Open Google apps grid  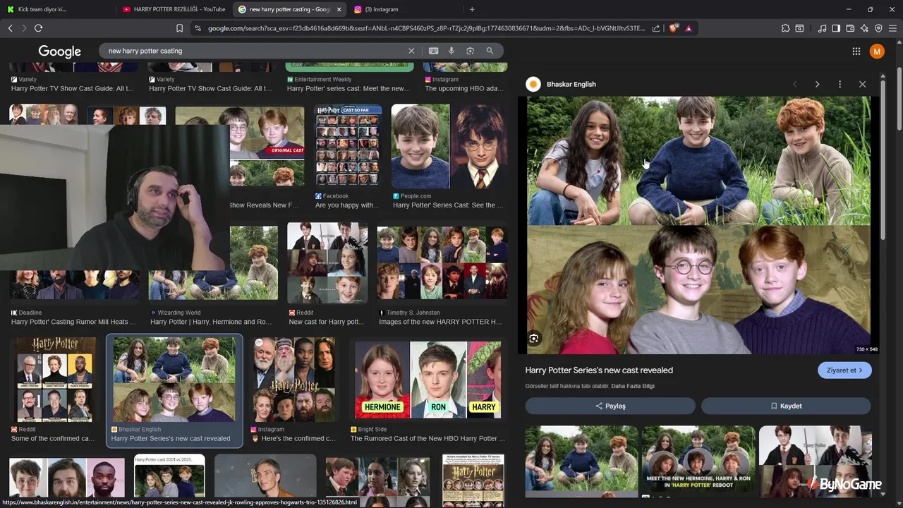[856, 52]
